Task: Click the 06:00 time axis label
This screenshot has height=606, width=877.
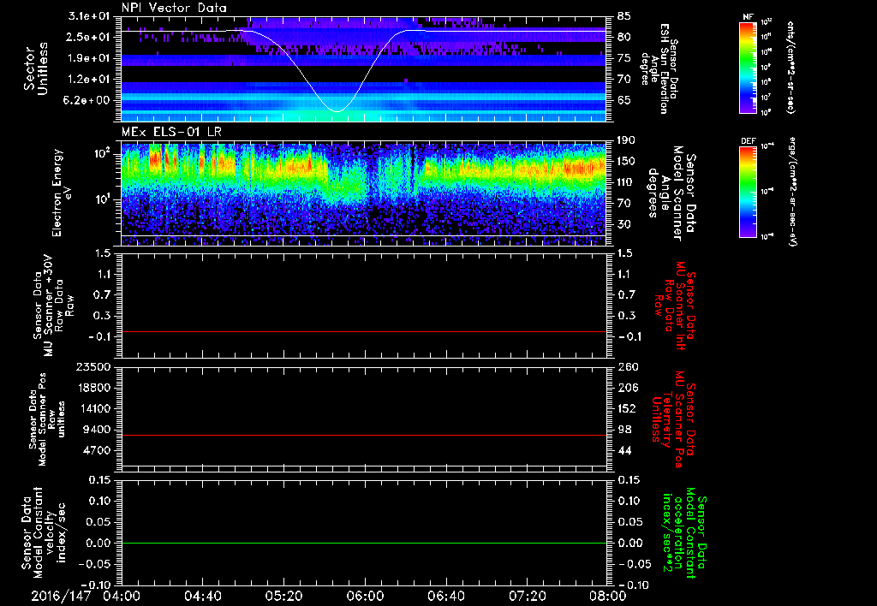Action: pyautogui.click(x=365, y=596)
